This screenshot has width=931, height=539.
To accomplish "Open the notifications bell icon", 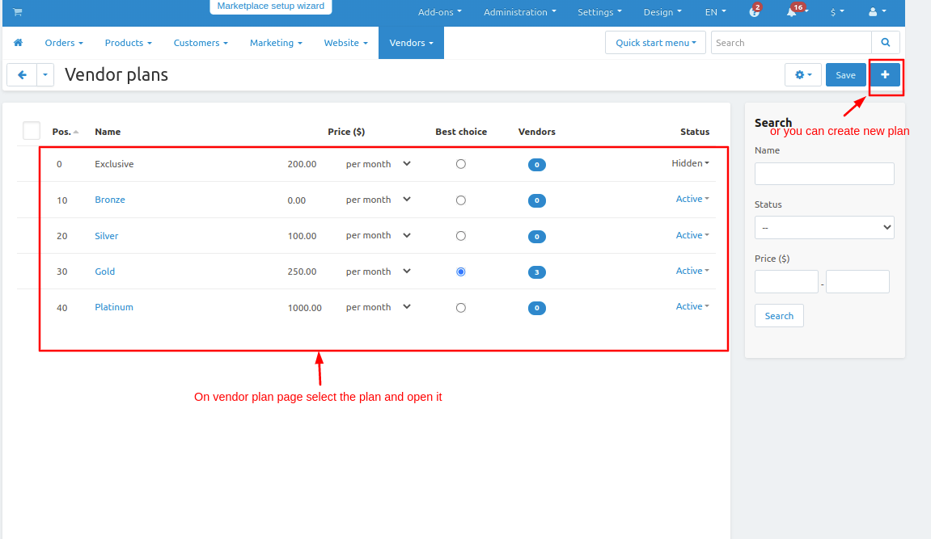I will [792, 12].
